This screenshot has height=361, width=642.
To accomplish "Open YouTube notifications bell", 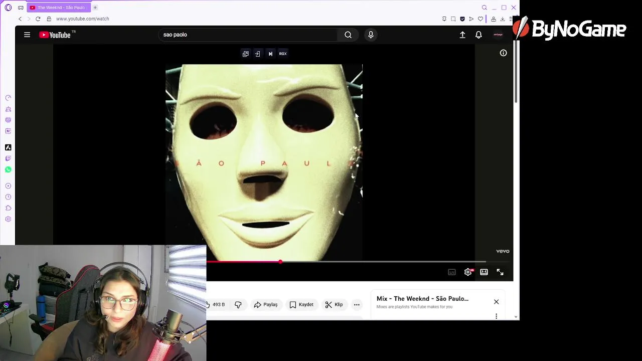I will click(478, 35).
